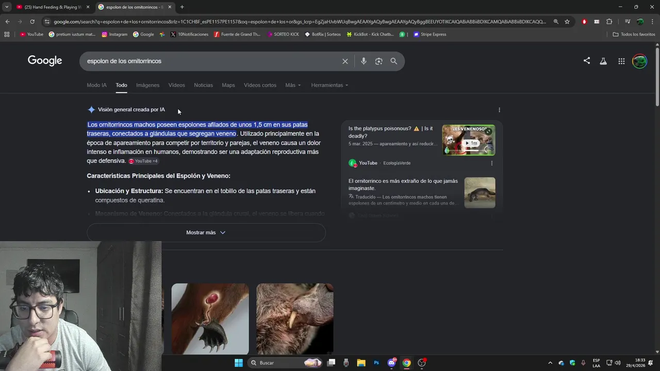The height and width of the screenshot is (371, 660).
Task: Open the close-up spur in fur image
Action: (x=294, y=318)
